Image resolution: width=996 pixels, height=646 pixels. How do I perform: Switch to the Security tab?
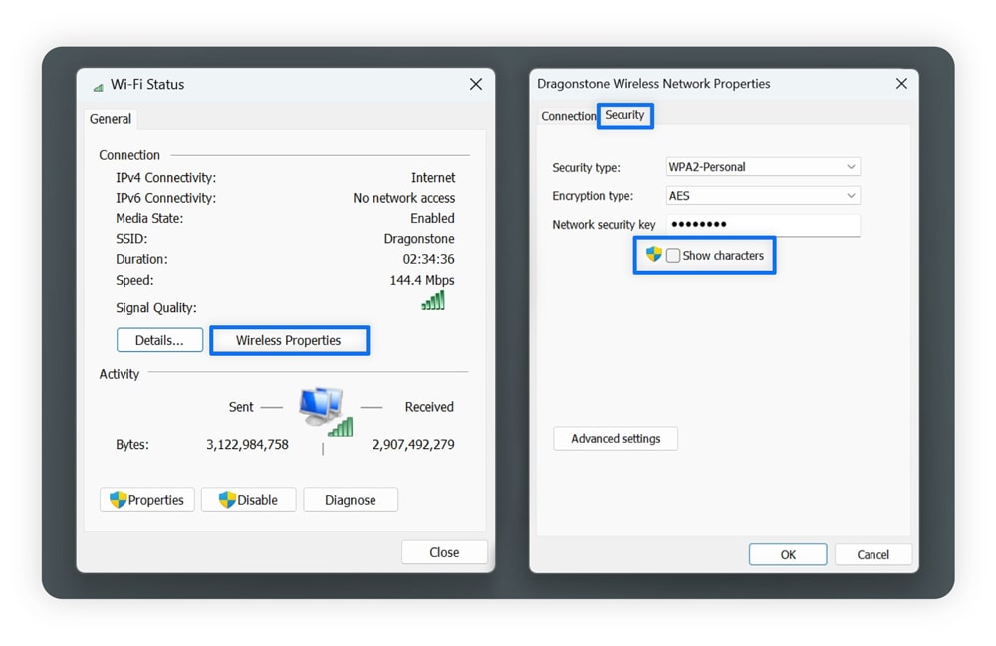[624, 115]
